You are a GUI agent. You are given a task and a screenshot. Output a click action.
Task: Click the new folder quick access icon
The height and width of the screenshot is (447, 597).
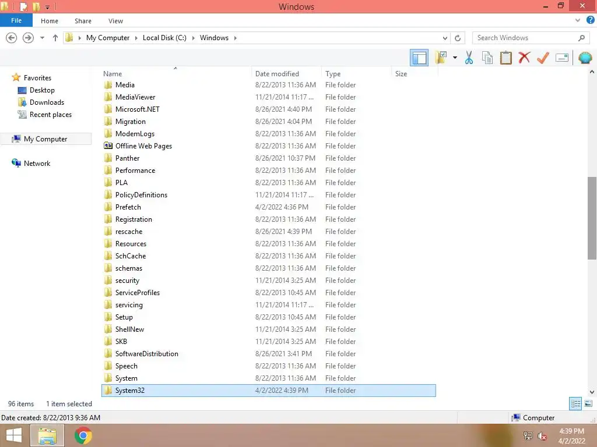37,7
